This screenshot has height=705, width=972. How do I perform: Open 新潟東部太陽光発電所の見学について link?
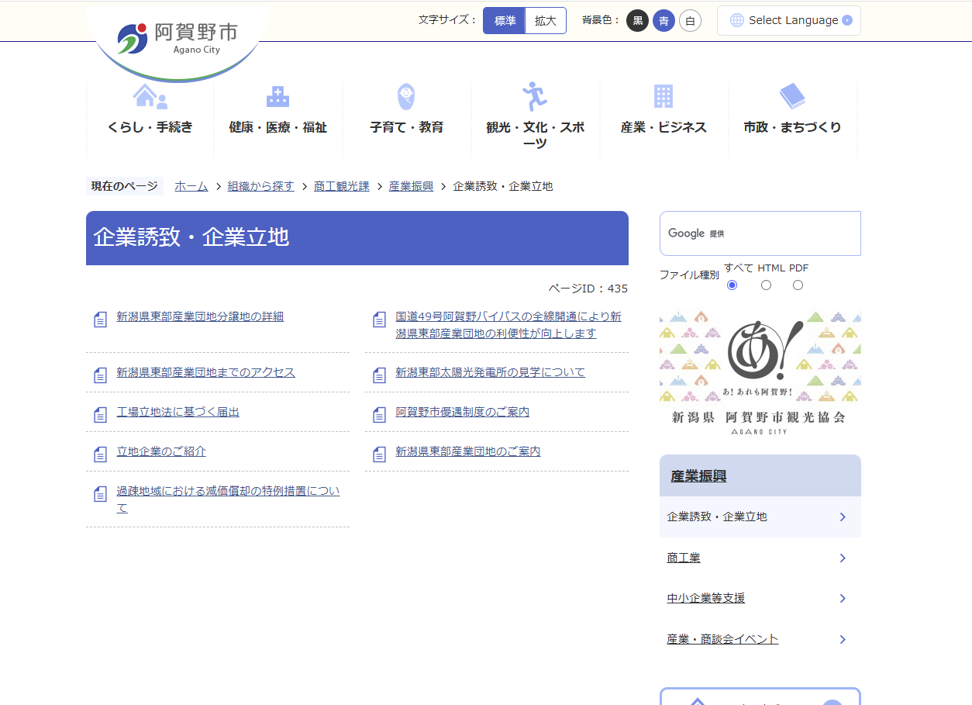click(x=491, y=372)
